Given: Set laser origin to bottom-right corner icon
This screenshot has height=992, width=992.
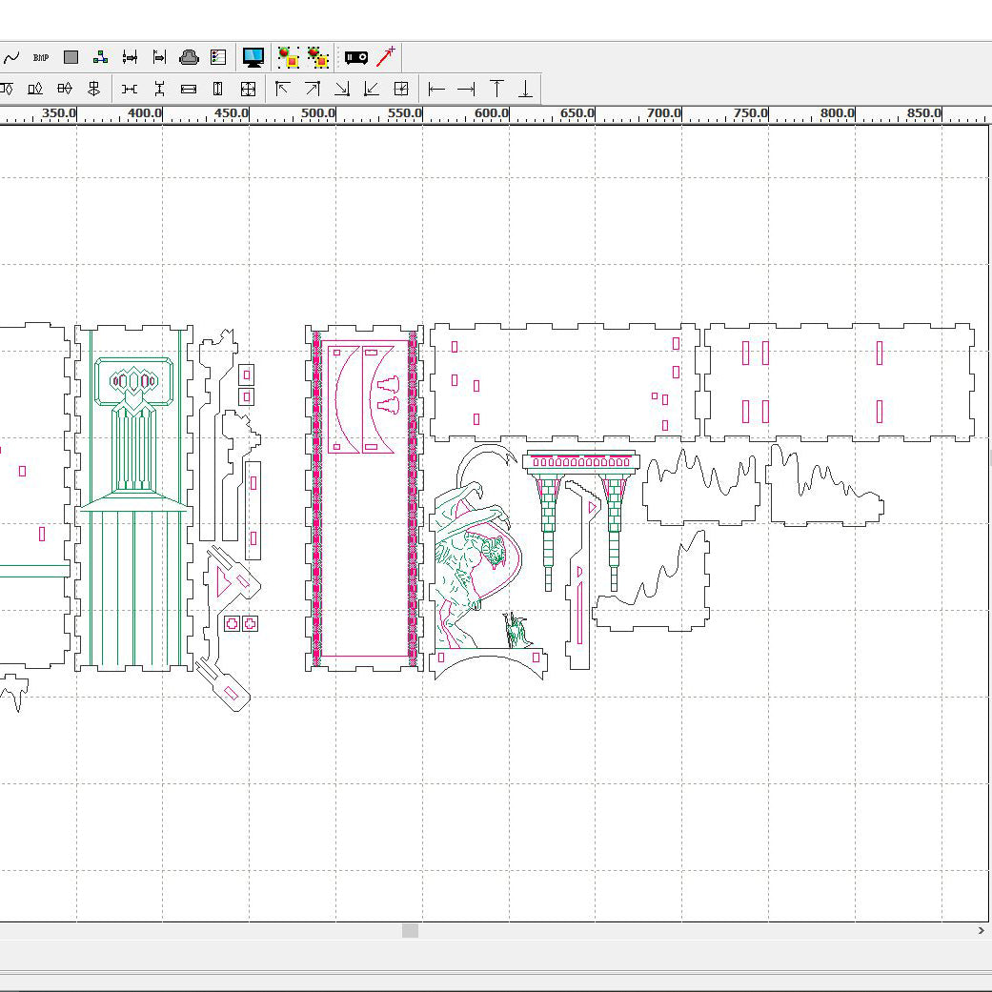Looking at the screenshot, I should tap(341, 89).
